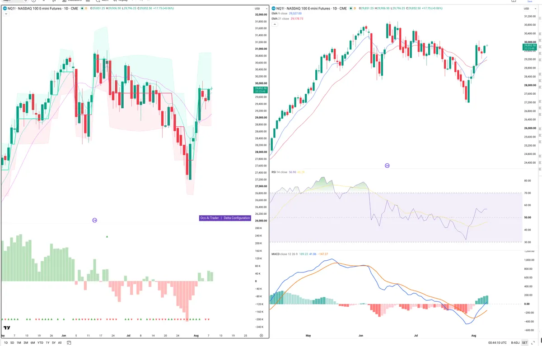Select the 1D time range

(x=5, y=342)
